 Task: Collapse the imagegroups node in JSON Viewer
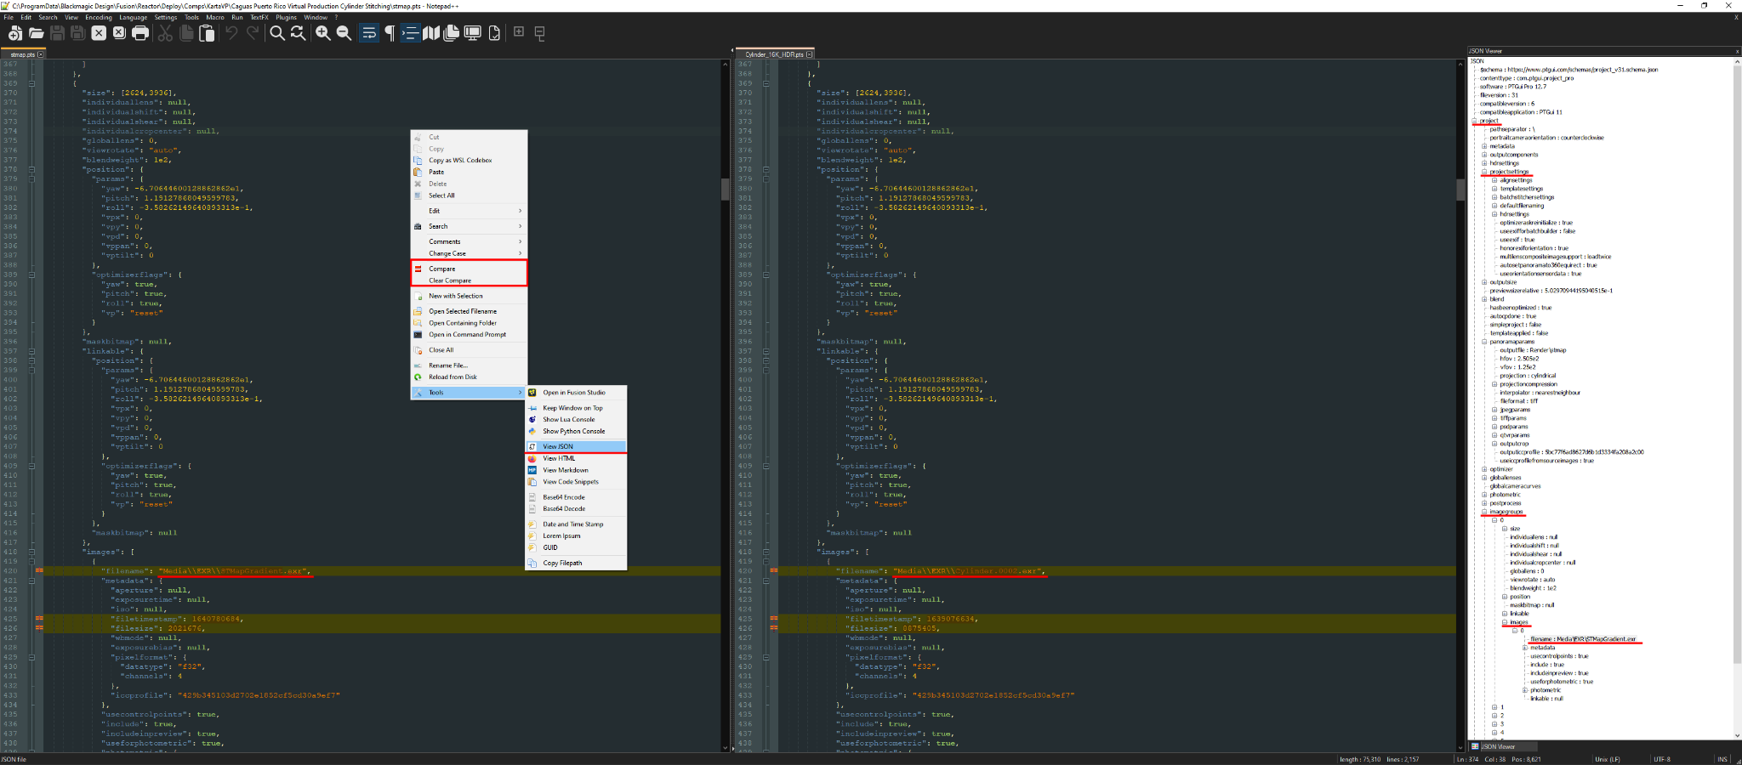1485,512
